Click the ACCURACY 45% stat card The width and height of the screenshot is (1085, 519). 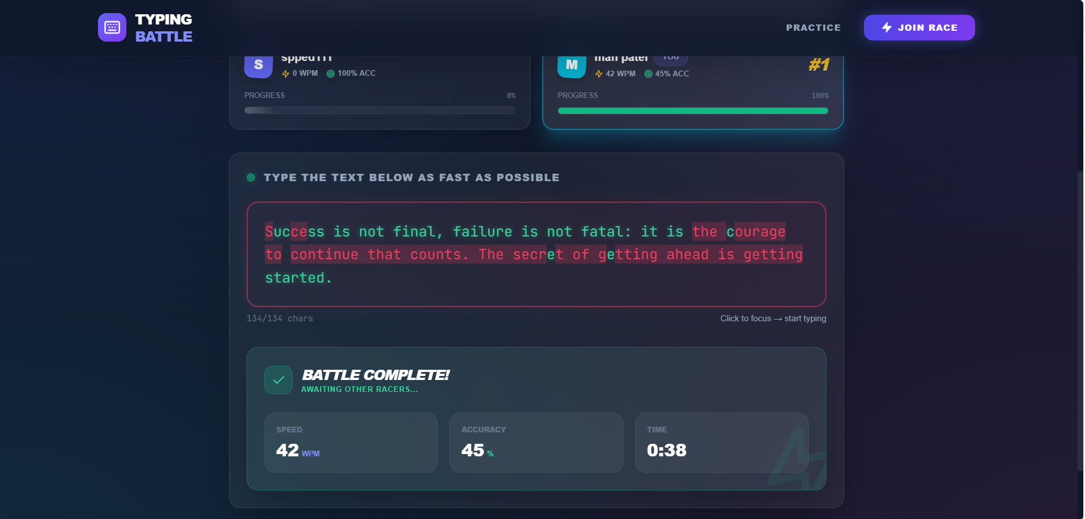[537, 443]
